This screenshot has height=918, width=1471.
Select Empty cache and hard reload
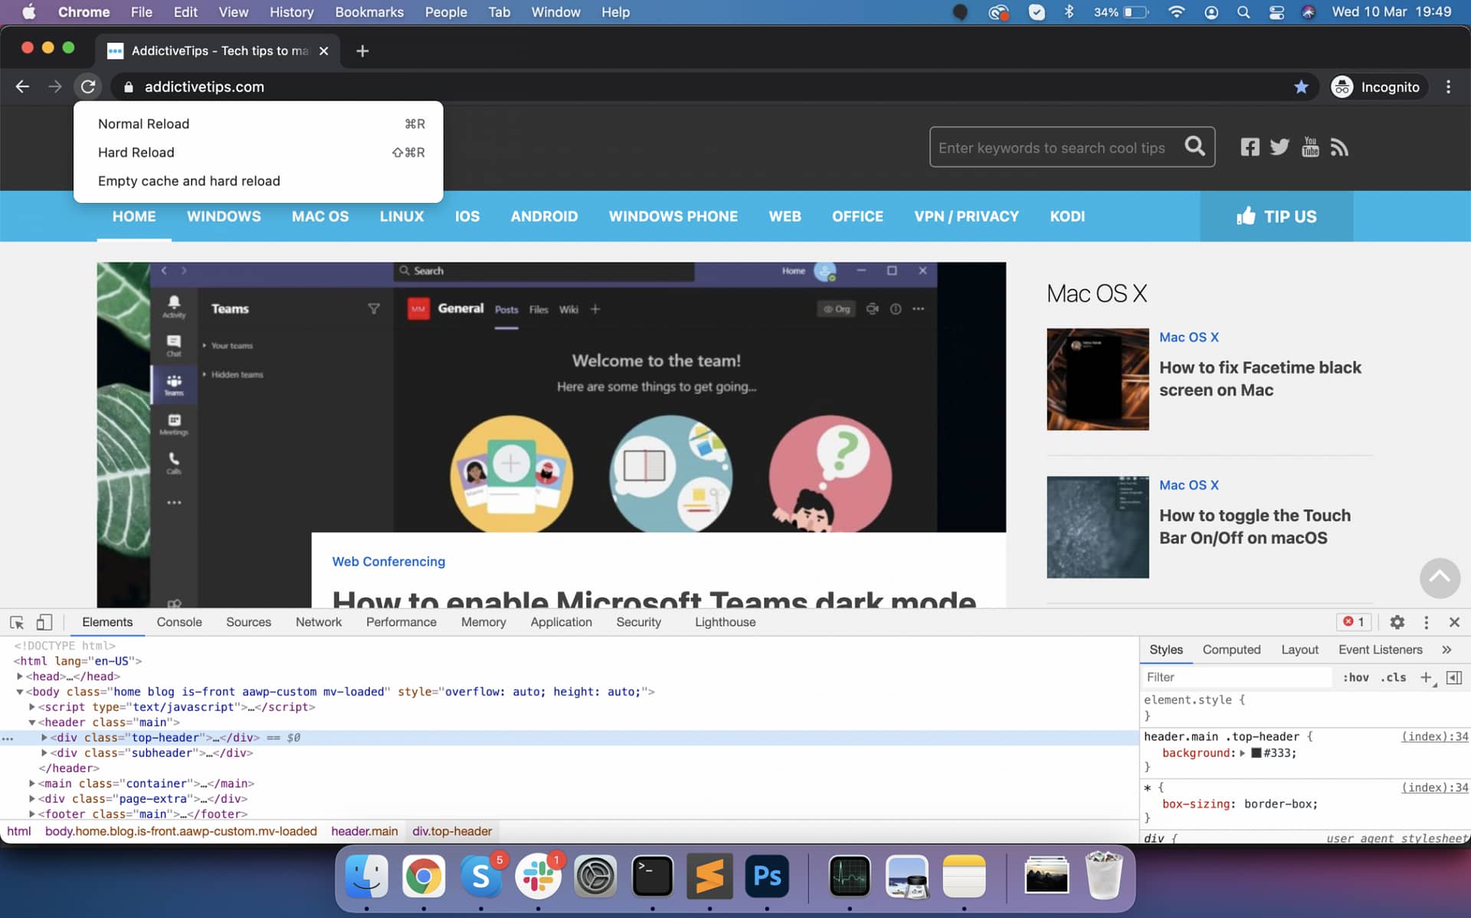[188, 181]
